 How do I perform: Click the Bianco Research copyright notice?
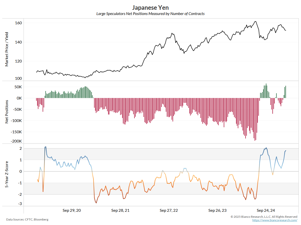tap(264, 216)
